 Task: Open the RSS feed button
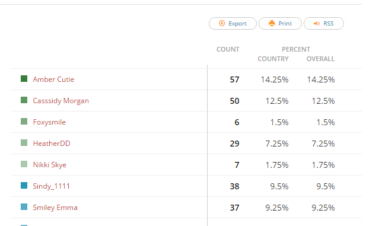point(324,24)
